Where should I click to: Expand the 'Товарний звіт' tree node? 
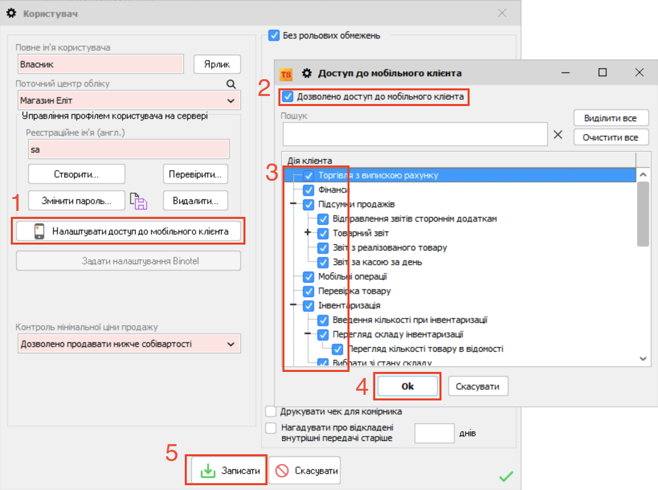tap(308, 233)
